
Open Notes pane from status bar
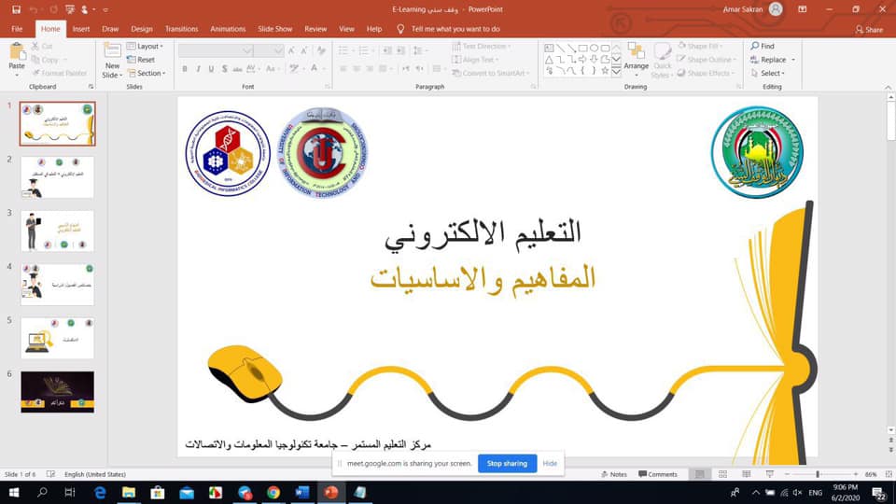coord(614,474)
